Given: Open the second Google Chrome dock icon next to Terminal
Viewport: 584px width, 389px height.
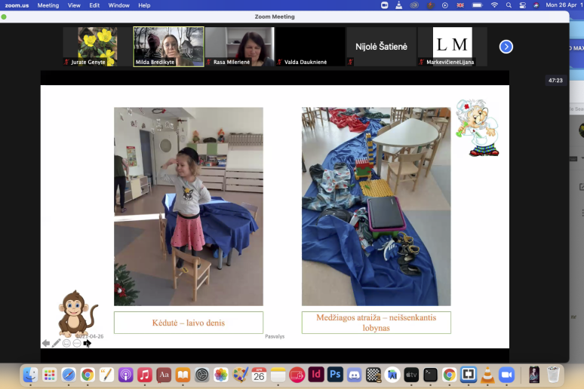Looking at the screenshot, I should point(449,375).
